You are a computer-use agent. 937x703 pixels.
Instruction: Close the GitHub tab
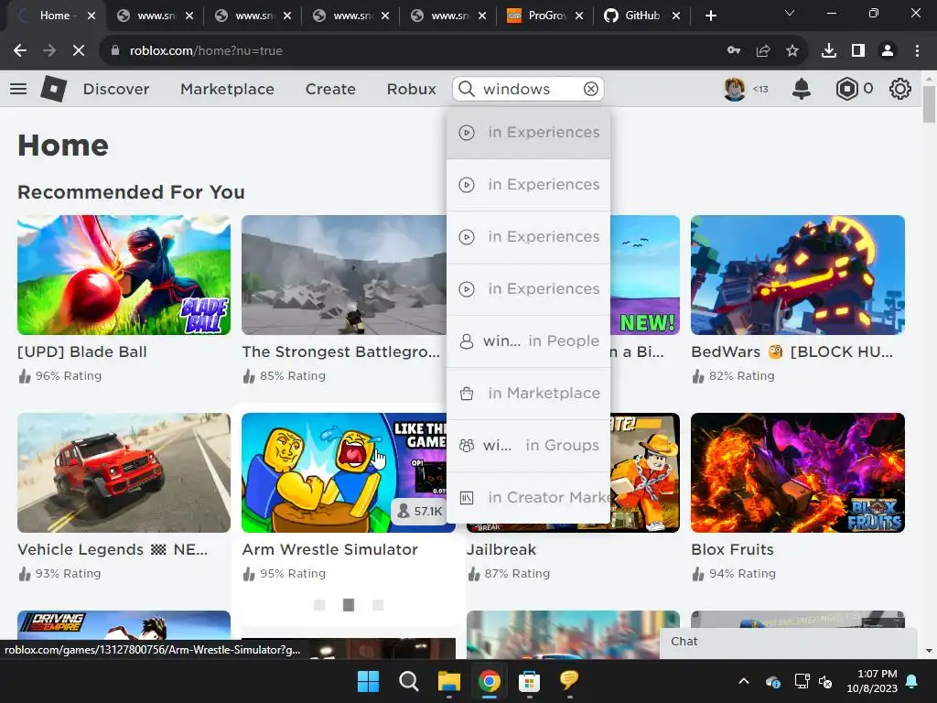pyautogui.click(x=676, y=16)
